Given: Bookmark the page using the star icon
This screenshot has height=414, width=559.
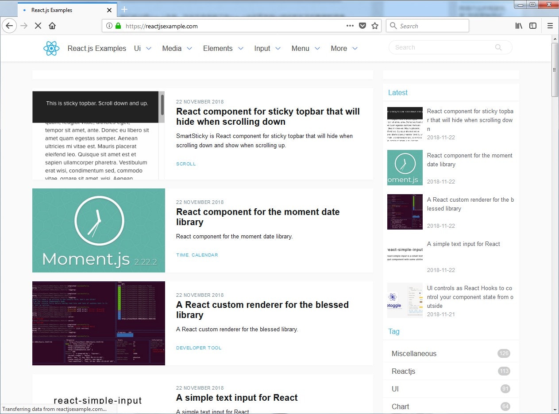Looking at the screenshot, I should coord(375,26).
